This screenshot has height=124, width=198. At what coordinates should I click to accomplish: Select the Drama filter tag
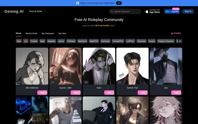click(x=152, y=41)
